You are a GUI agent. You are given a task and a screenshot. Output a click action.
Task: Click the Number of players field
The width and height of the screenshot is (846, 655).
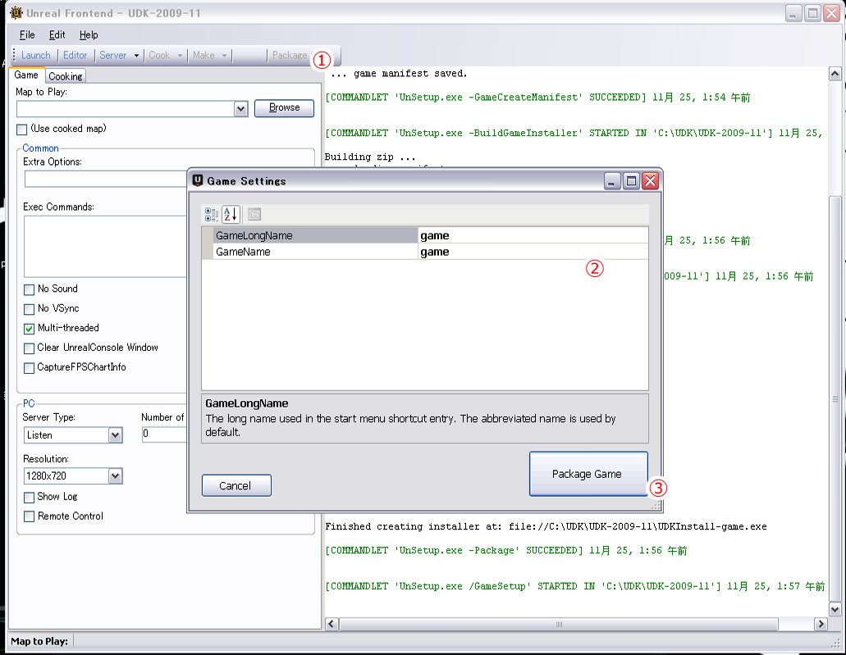164,434
